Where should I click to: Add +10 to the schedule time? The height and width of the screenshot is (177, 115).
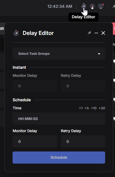(94, 108)
